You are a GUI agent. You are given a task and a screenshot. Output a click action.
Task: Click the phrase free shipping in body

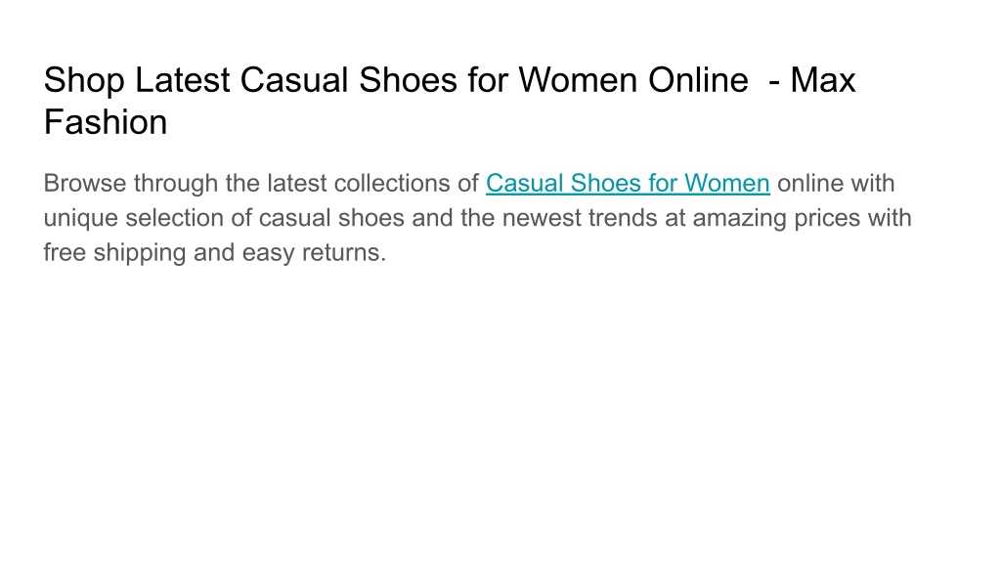tap(115, 253)
